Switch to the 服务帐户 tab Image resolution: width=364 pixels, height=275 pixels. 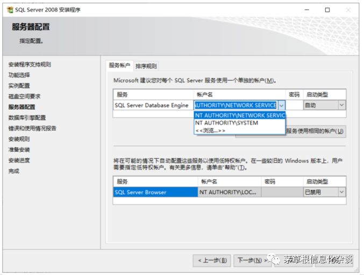(x=119, y=66)
